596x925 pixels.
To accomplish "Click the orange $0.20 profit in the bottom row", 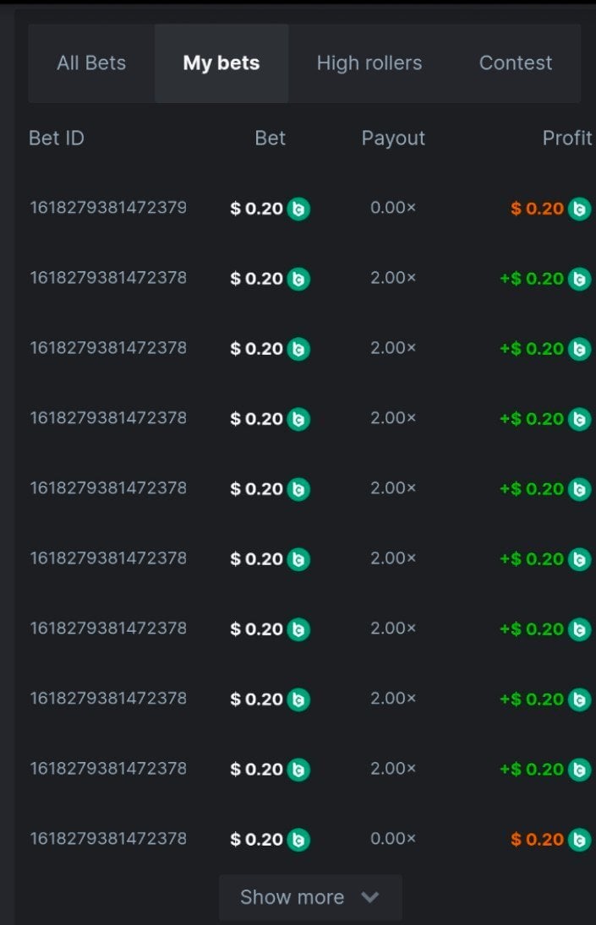I will point(537,840).
